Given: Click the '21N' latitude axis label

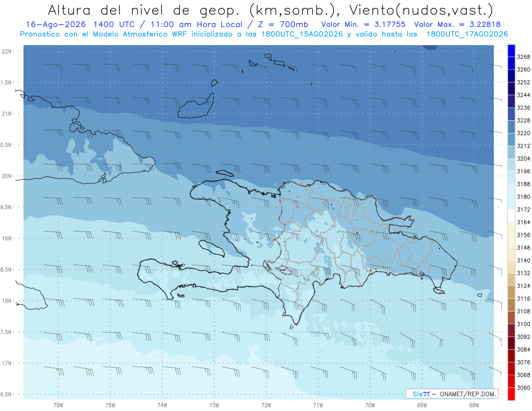Looking at the screenshot, I should (8, 114).
